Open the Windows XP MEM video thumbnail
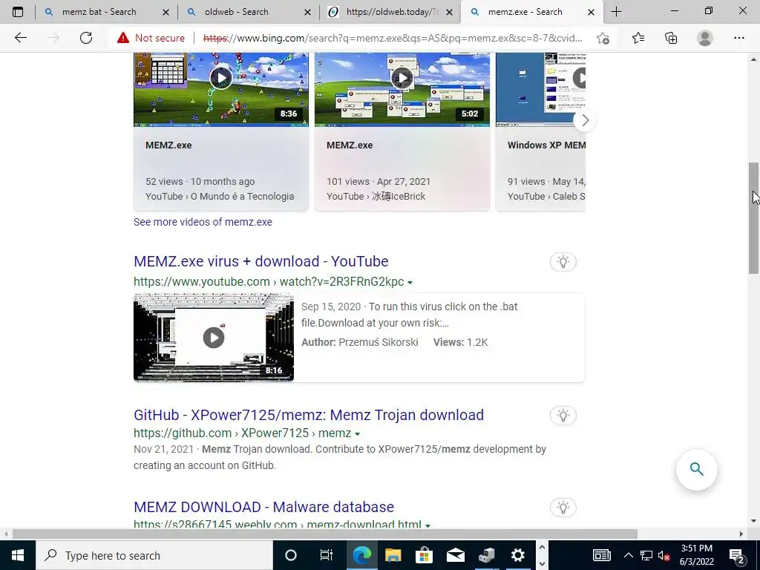Image resolution: width=760 pixels, height=570 pixels. click(540, 90)
